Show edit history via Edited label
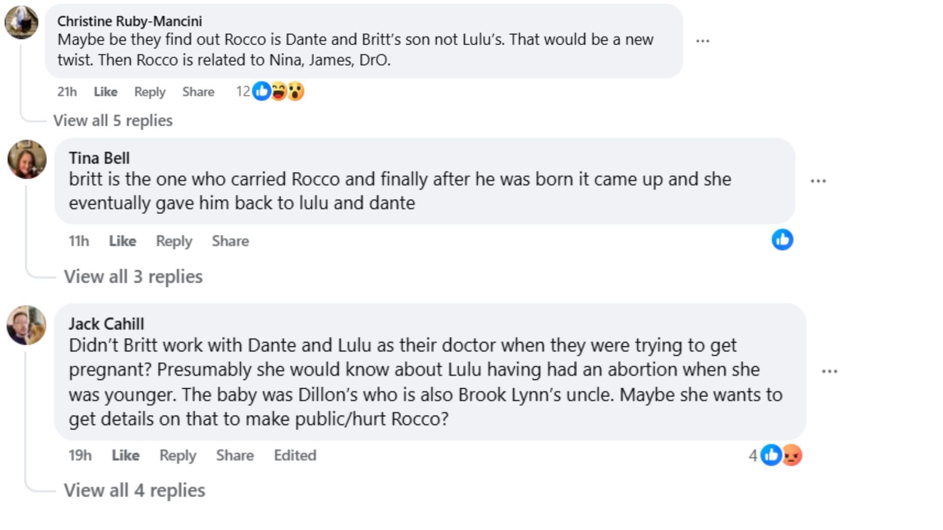 click(x=295, y=455)
